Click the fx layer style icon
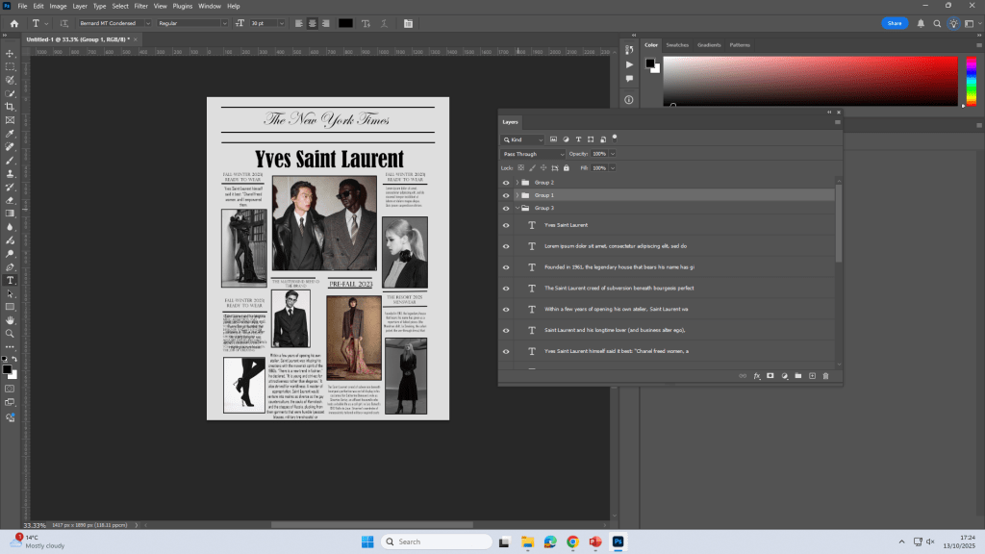 756,375
